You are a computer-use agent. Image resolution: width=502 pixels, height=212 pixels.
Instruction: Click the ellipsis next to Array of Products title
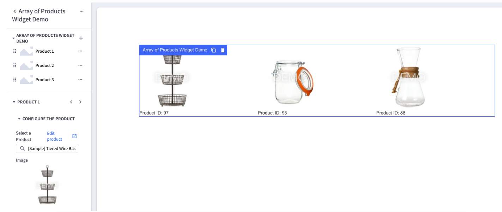pos(81,11)
